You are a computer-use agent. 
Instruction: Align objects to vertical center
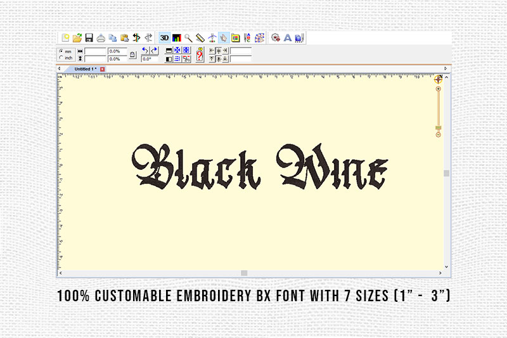point(219,59)
